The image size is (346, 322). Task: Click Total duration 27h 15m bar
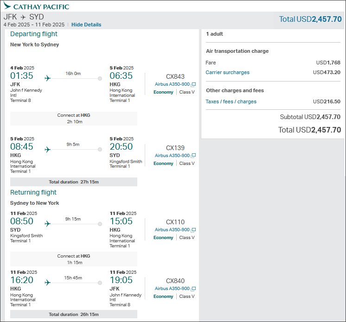[x=74, y=182]
